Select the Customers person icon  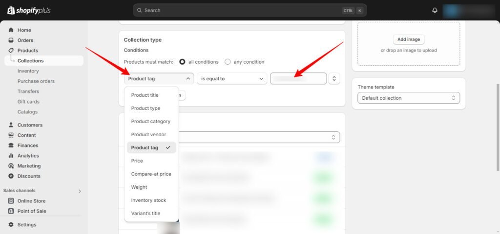coord(11,125)
